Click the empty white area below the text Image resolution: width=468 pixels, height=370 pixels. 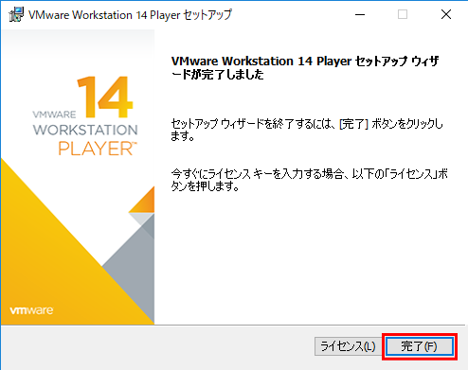tap(310, 258)
